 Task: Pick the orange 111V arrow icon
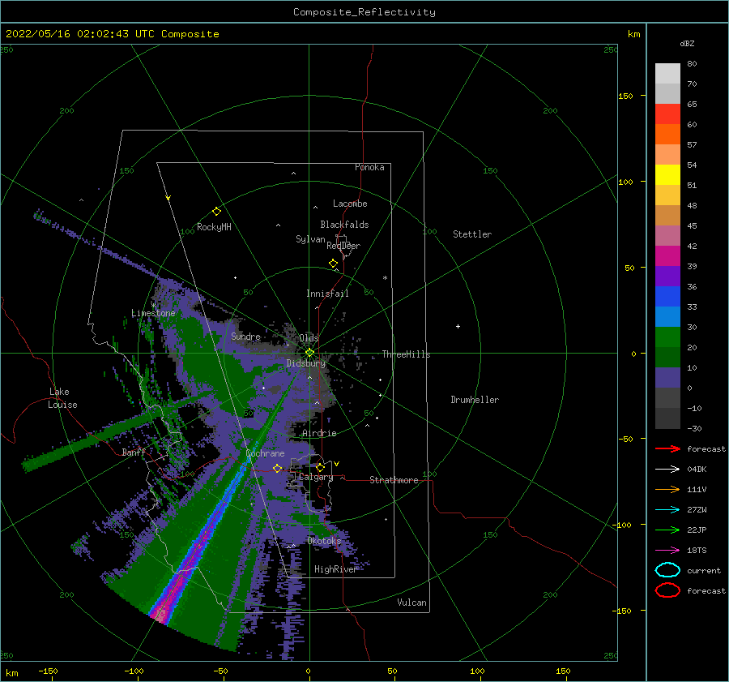coord(667,489)
